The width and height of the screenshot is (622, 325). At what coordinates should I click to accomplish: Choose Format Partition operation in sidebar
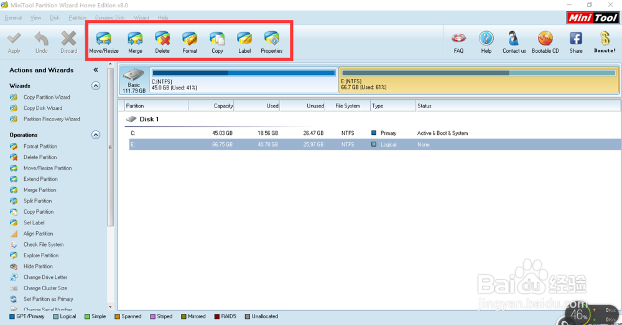40,146
